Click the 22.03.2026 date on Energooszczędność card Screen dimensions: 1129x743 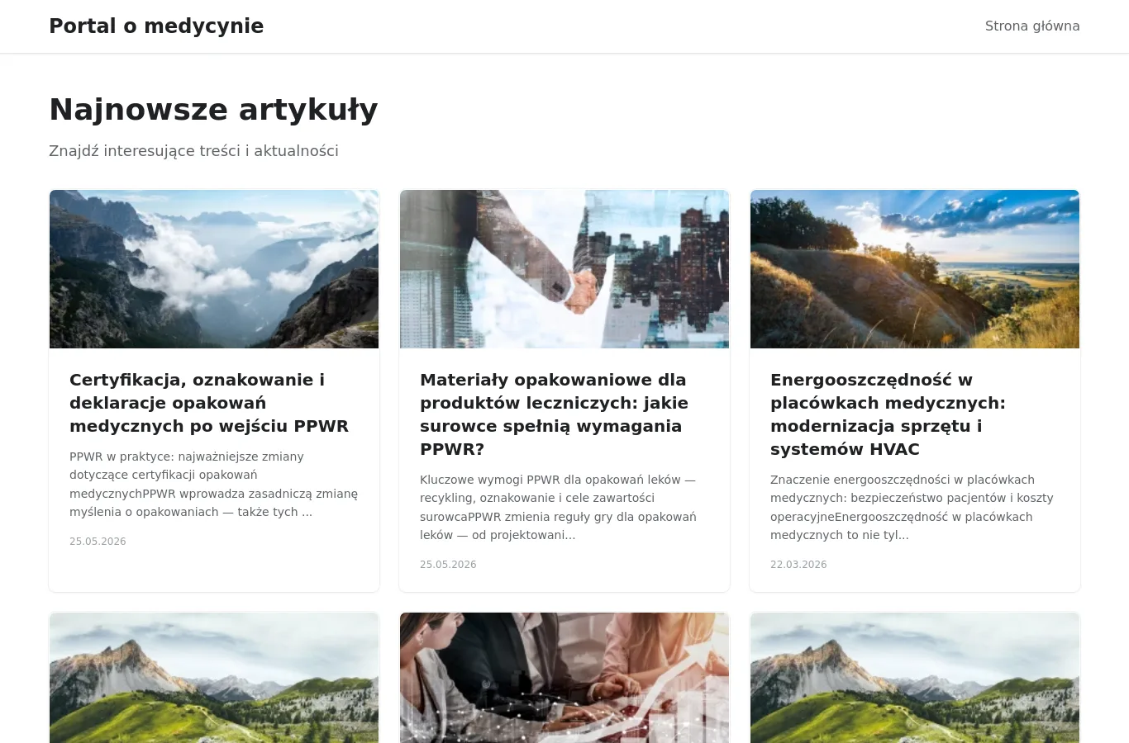pos(798,565)
